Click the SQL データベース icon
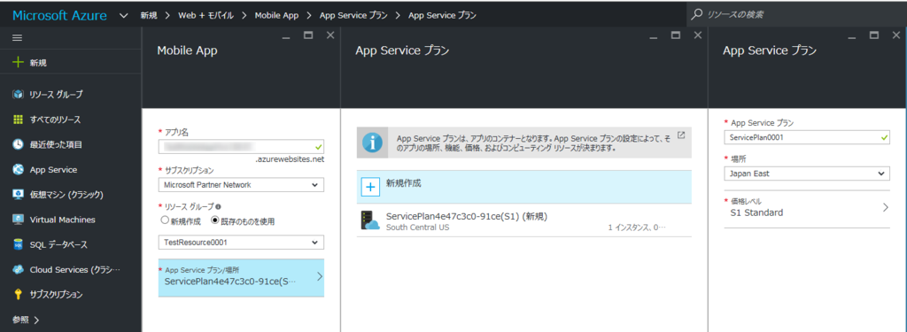907x332 pixels. (x=18, y=244)
